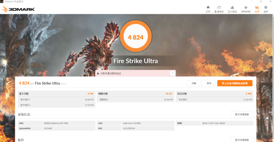This screenshot has width=274, height=142.
Task: Select the 结果 results nav item
Action: point(257,9)
